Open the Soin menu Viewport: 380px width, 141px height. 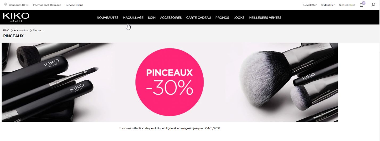click(152, 18)
